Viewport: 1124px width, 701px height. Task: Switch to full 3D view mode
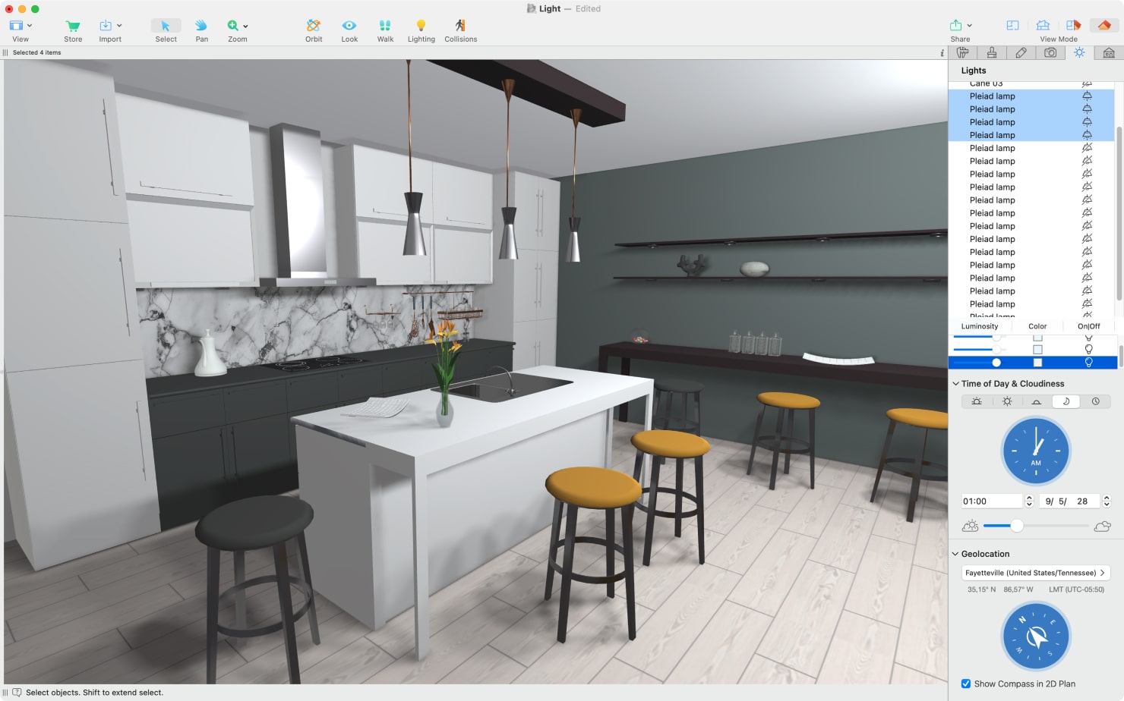[x=1103, y=26]
